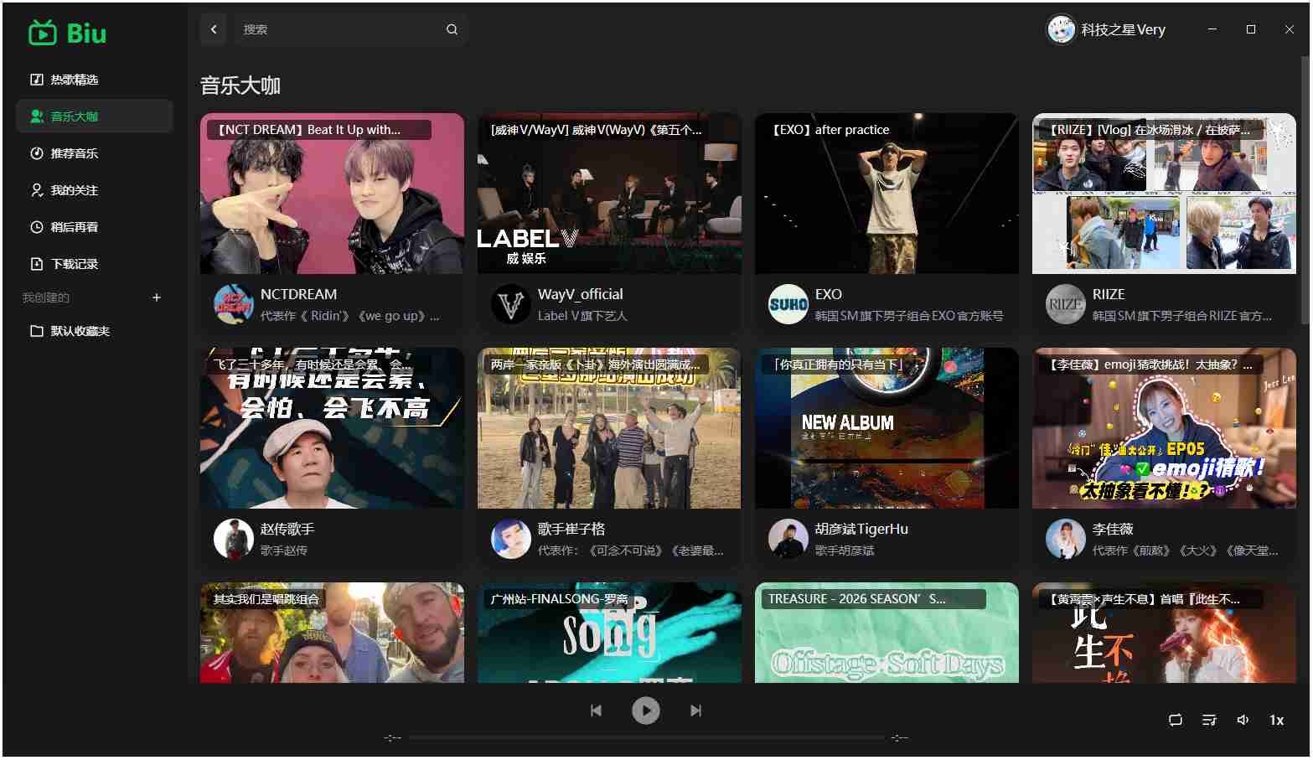Expand the 我创建的 playlists section
The height and width of the screenshot is (760, 1313).
46,297
